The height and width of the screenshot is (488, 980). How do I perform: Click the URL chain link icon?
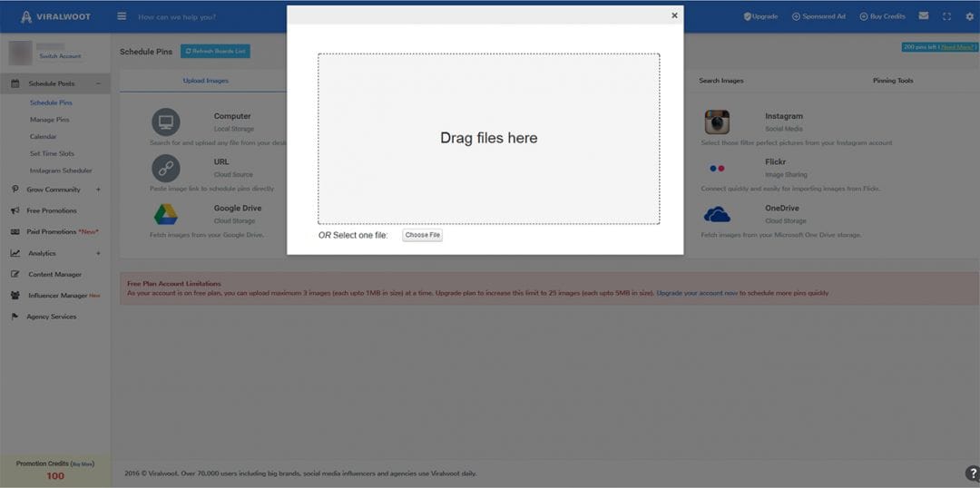click(x=166, y=168)
